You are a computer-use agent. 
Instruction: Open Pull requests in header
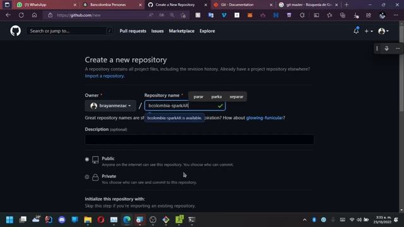tap(133, 31)
